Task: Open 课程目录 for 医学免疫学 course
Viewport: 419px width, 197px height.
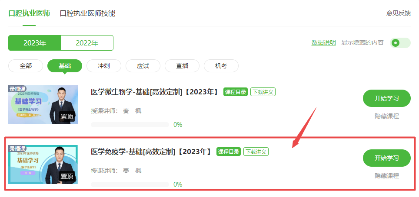Action: 229,152
